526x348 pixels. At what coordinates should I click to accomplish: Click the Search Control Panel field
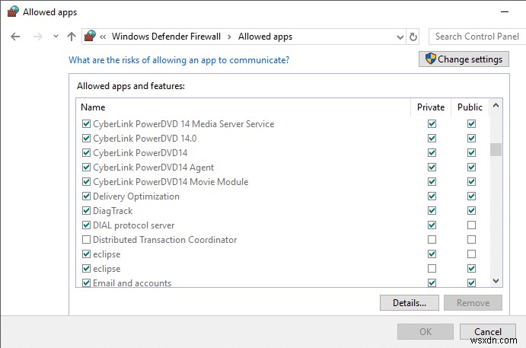477,36
